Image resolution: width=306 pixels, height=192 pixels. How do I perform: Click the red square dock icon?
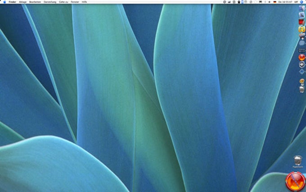click(301, 22)
